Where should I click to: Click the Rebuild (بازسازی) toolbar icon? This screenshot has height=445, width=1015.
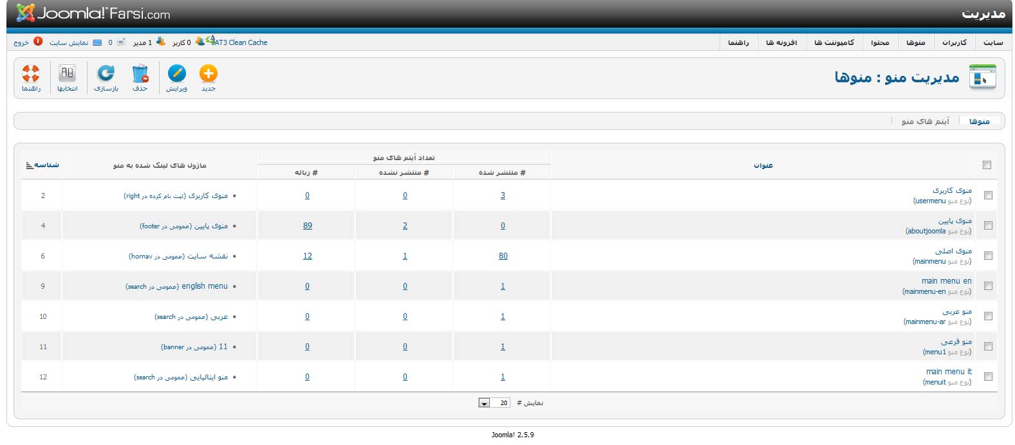tap(106, 74)
